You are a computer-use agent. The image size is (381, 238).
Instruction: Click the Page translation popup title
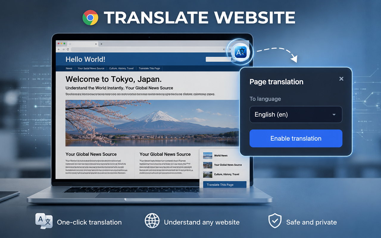[x=277, y=82]
